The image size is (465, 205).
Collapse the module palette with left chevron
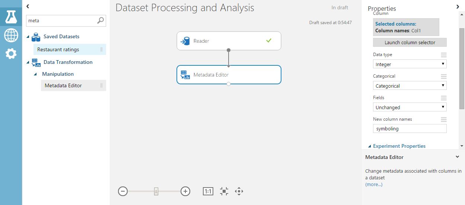(x=28, y=6)
